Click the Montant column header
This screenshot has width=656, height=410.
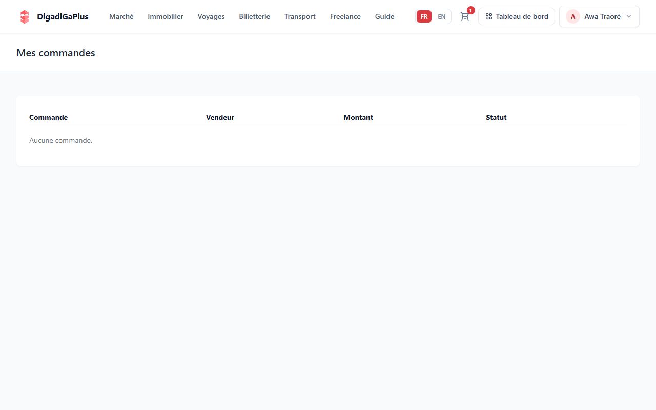click(358, 117)
